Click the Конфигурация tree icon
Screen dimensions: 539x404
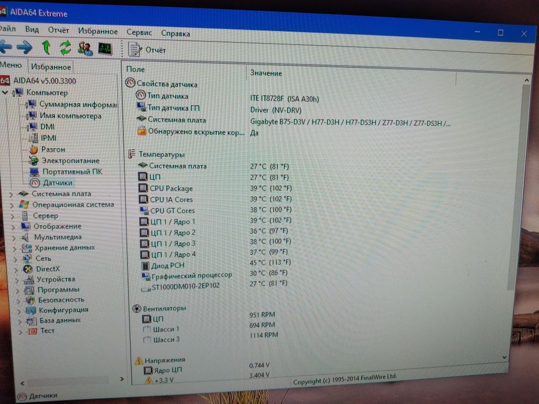tap(31, 311)
